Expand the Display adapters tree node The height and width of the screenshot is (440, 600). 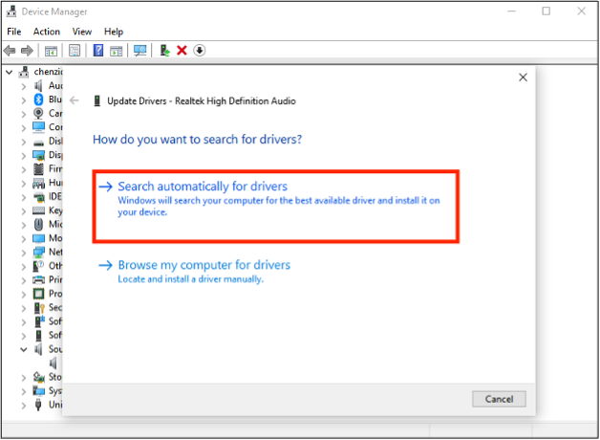(24, 156)
